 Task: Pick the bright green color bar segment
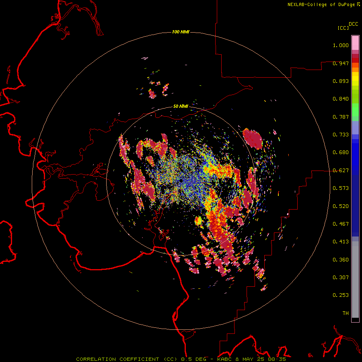(355, 110)
